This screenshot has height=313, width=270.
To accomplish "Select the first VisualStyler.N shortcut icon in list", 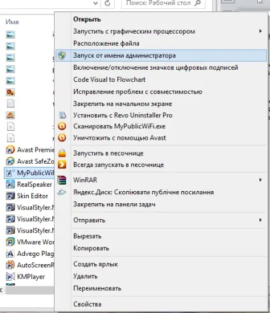I will point(10,208).
